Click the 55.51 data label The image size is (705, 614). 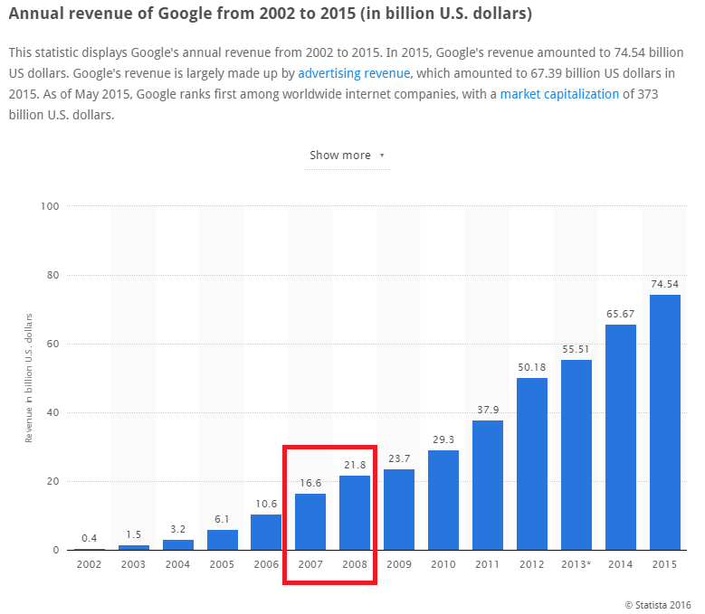tap(576, 349)
